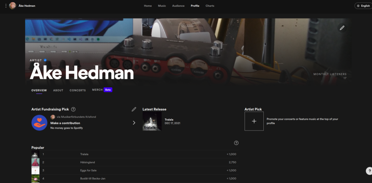Select Eggs for Sale track name
Screen dimensions: 372x183
coord(88,170)
